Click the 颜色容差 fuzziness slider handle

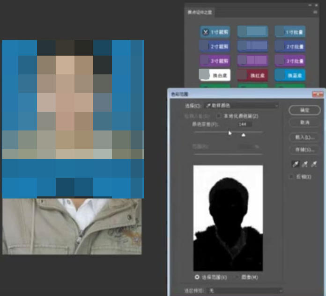(x=243, y=135)
